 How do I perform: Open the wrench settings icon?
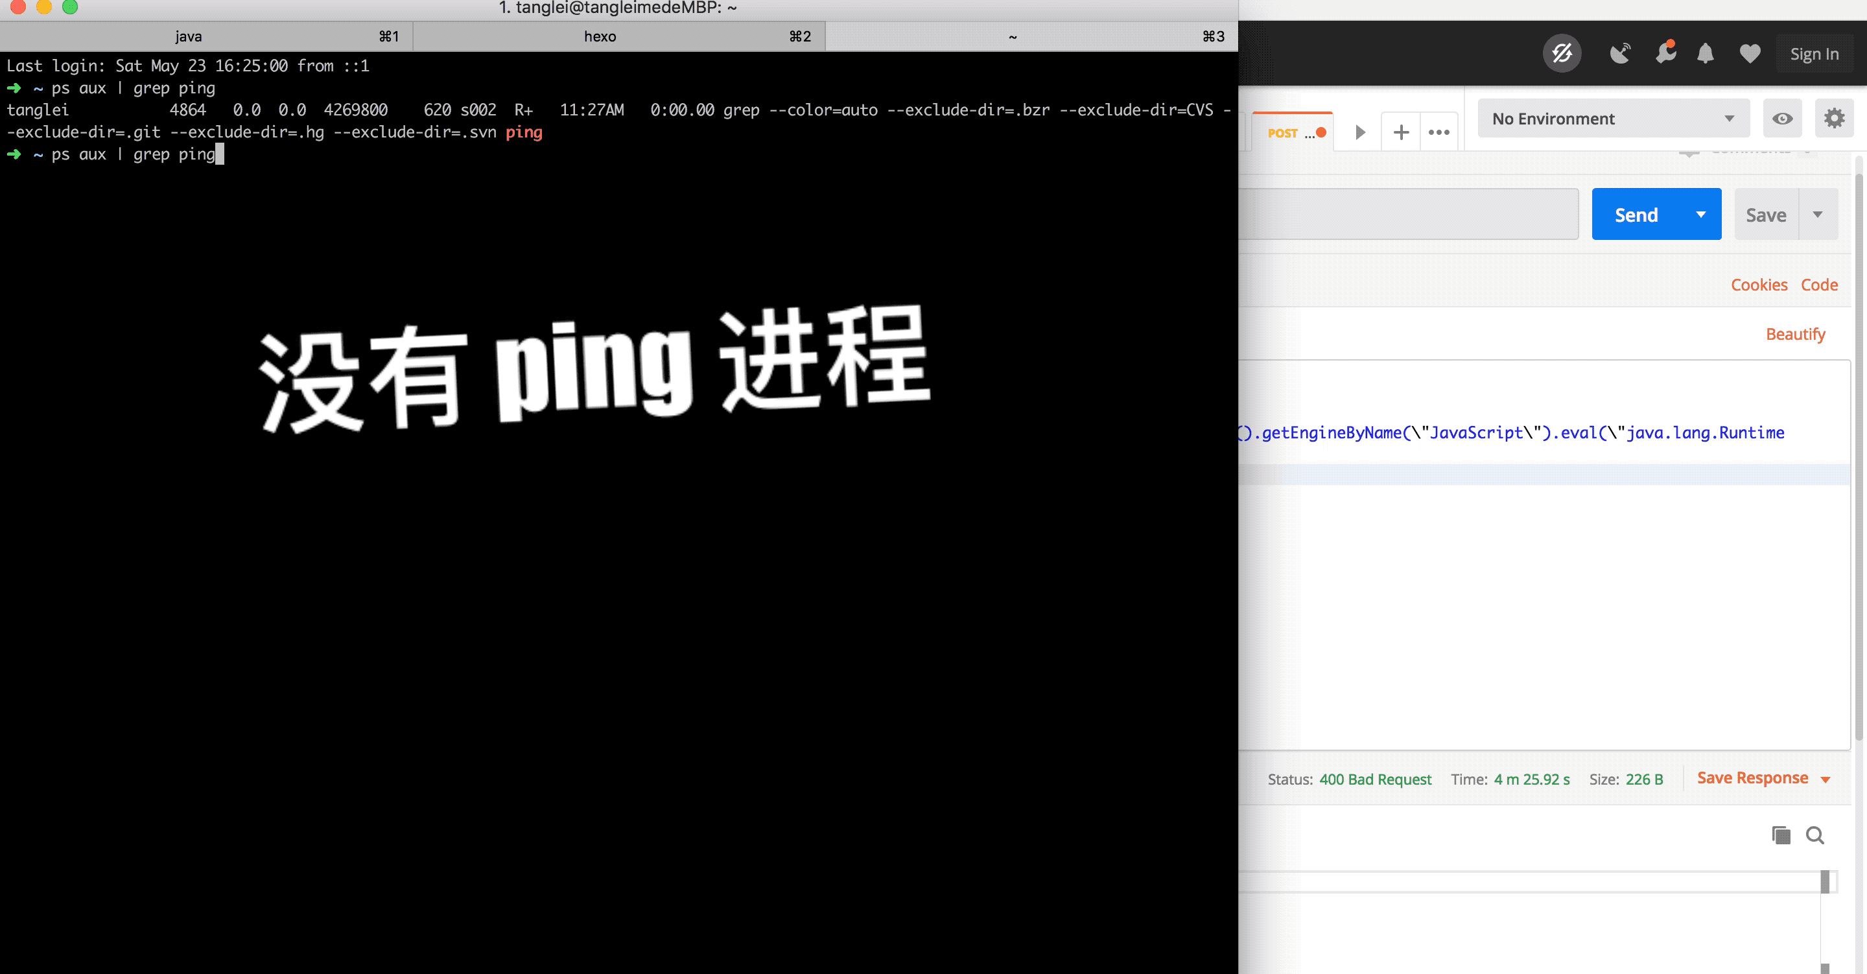(x=1665, y=53)
